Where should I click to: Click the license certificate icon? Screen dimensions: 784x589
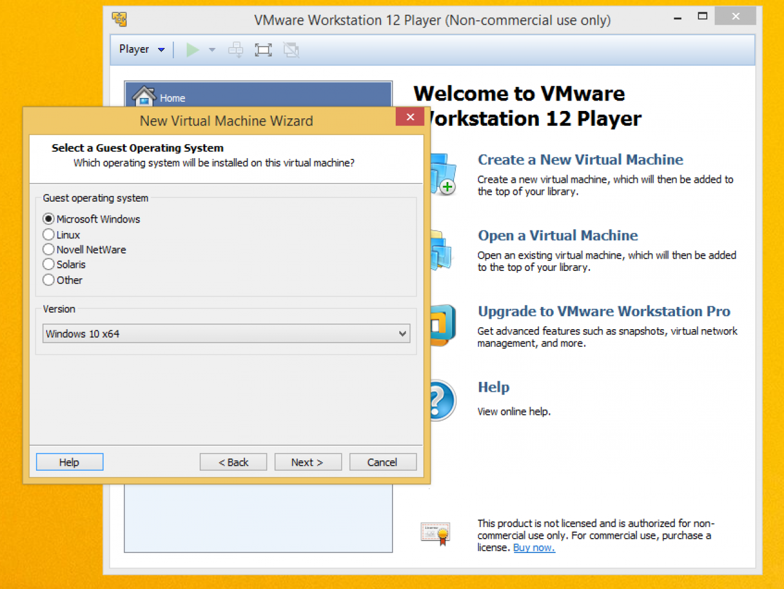[x=435, y=533]
